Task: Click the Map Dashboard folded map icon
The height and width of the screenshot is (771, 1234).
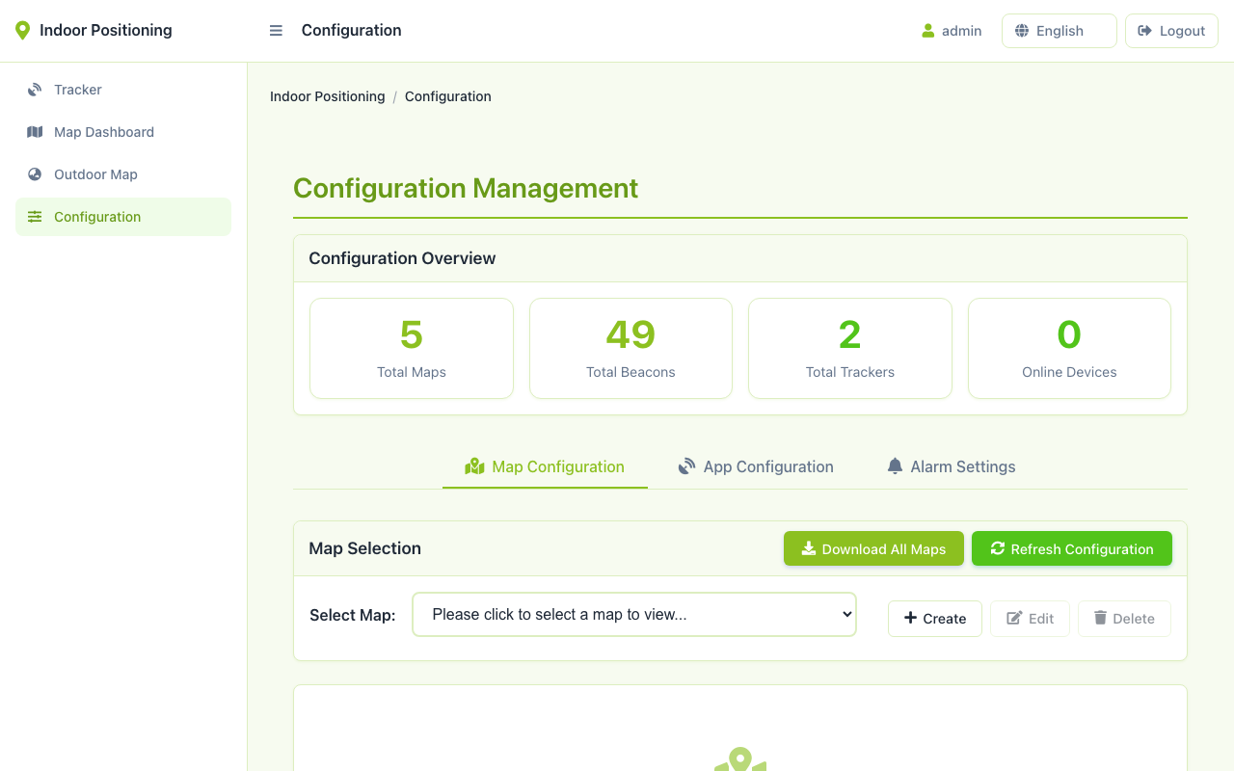Action: pos(35,132)
